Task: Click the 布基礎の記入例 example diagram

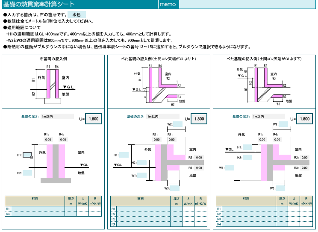Action: point(53,85)
